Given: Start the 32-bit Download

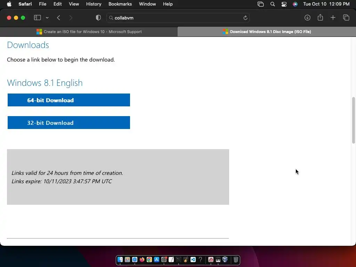Looking at the screenshot, I should pos(69,123).
